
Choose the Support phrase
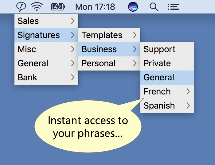tap(167, 49)
